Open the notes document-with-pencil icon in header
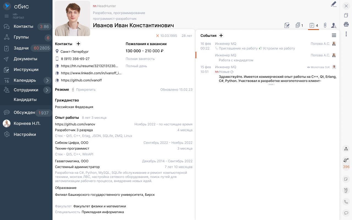 tap(287, 26)
